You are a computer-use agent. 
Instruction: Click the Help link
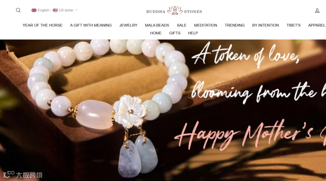pyautogui.click(x=193, y=33)
